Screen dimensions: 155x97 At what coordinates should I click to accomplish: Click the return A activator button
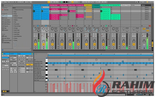pos(124,44)
